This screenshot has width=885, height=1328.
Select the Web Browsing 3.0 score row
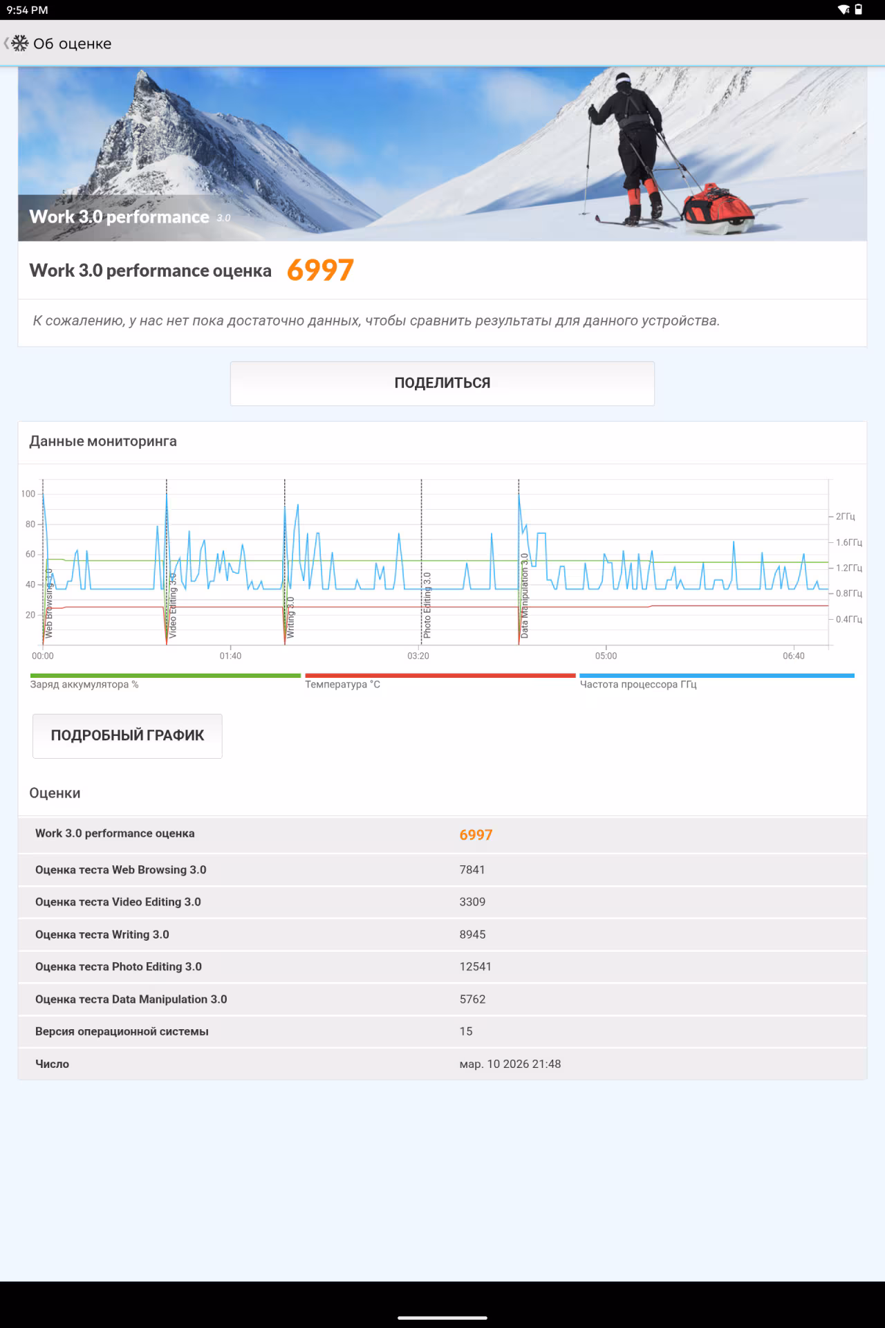(442, 870)
